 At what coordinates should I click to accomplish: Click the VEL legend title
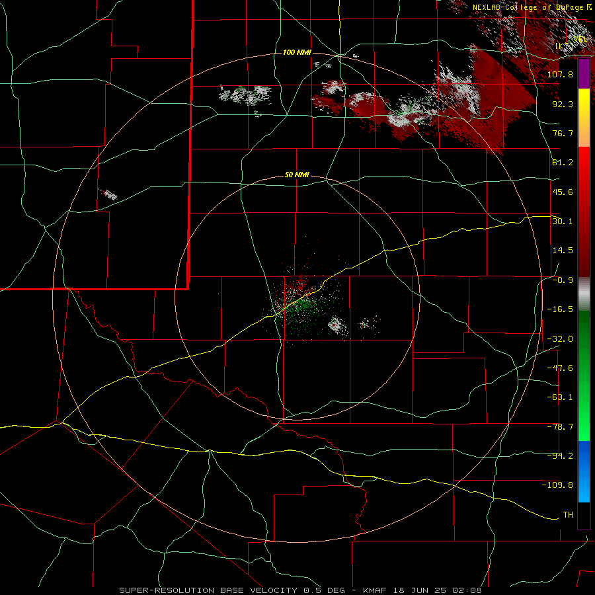coord(580,39)
